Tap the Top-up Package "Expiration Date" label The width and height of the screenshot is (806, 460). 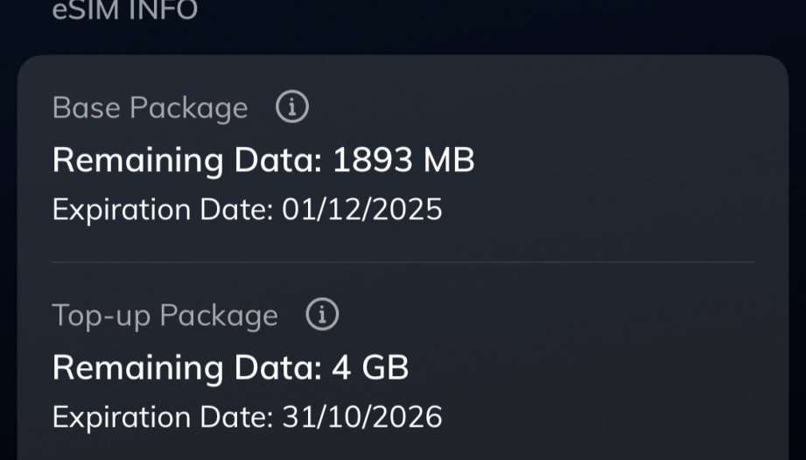163,417
